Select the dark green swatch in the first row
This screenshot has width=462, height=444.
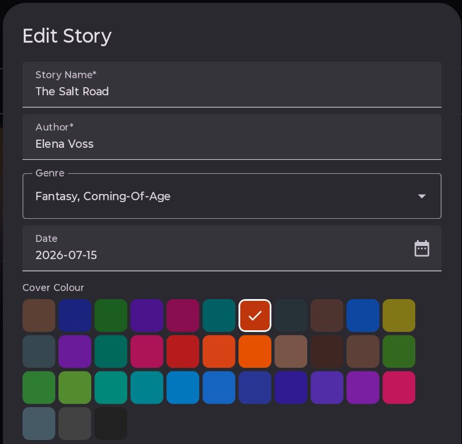click(111, 316)
